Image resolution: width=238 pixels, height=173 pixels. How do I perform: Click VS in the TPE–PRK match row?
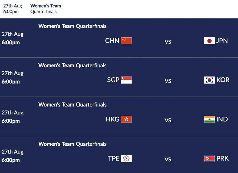click(x=168, y=159)
